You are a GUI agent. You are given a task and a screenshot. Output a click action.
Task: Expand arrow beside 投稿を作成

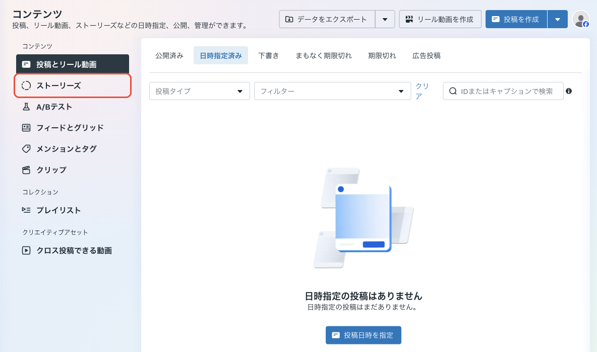(557, 19)
